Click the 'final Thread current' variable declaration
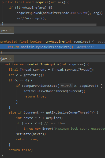The image size is (105, 158). click(x=27, y=70)
